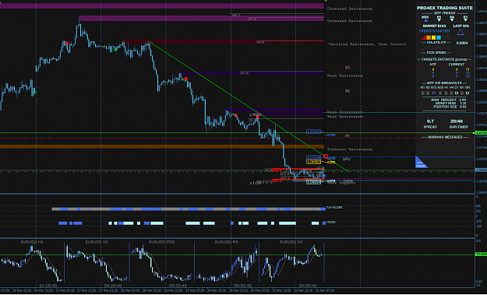Click the blue power triangle beside the panel
487x295 pixels.
pos(421,163)
